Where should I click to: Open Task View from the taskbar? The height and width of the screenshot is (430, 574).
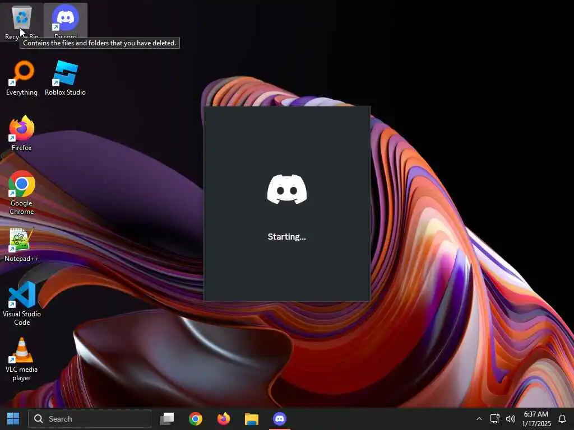click(167, 419)
